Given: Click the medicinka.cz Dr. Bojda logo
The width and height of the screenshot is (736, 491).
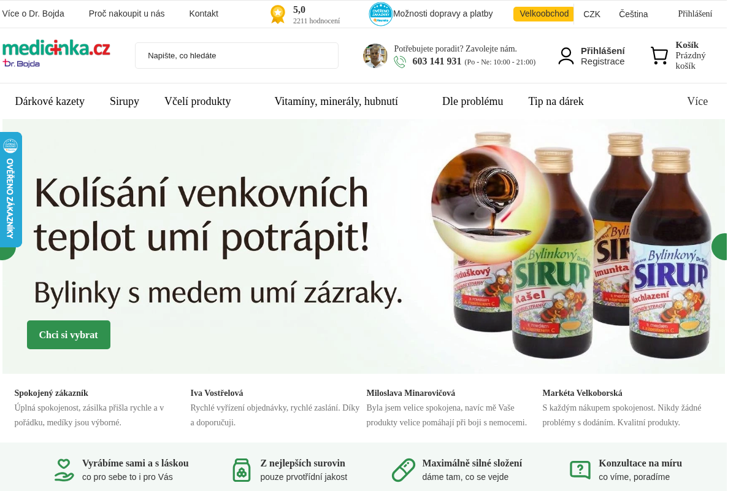Looking at the screenshot, I should pyautogui.click(x=56, y=54).
